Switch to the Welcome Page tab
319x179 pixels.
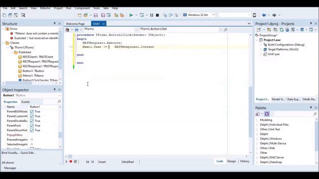pyautogui.click(x=75, y=24)
